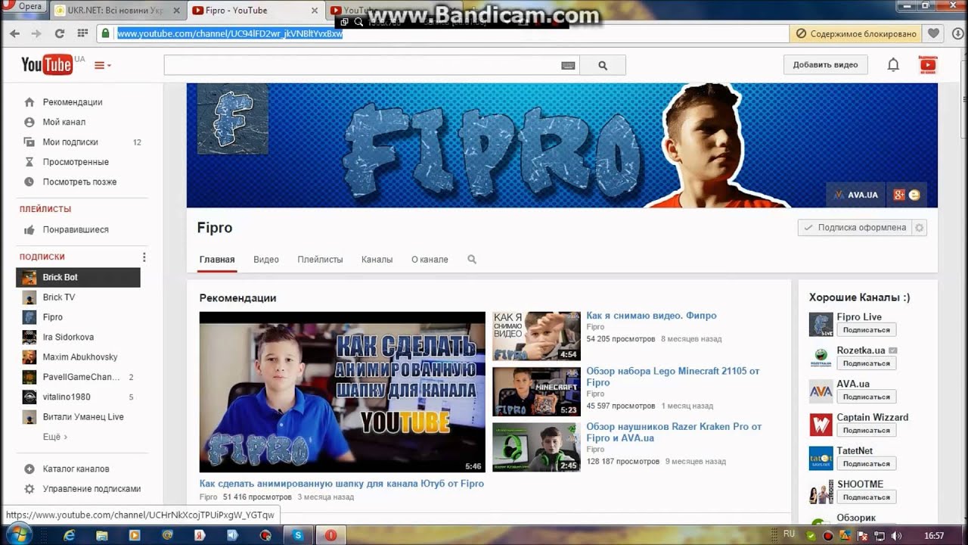Open Opera Speed Dial grid icon
Image resolution: width=968 pixels, height=545 pixels.
click(x=81, y=33)
